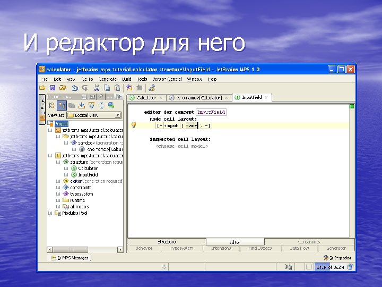This screenshot has width=382, height=287.
Task: Redo the action with the toolbar arrow
Action: point(85,88)
